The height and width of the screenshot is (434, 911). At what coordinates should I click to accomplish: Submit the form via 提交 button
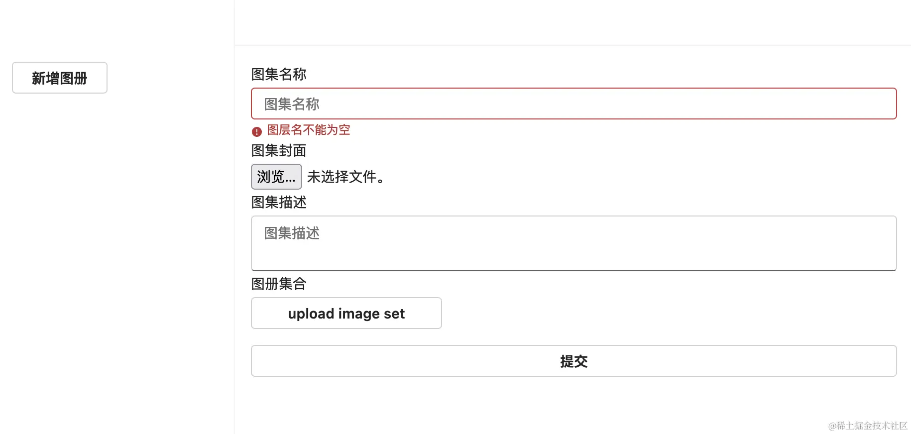click(x=573, y=361)
